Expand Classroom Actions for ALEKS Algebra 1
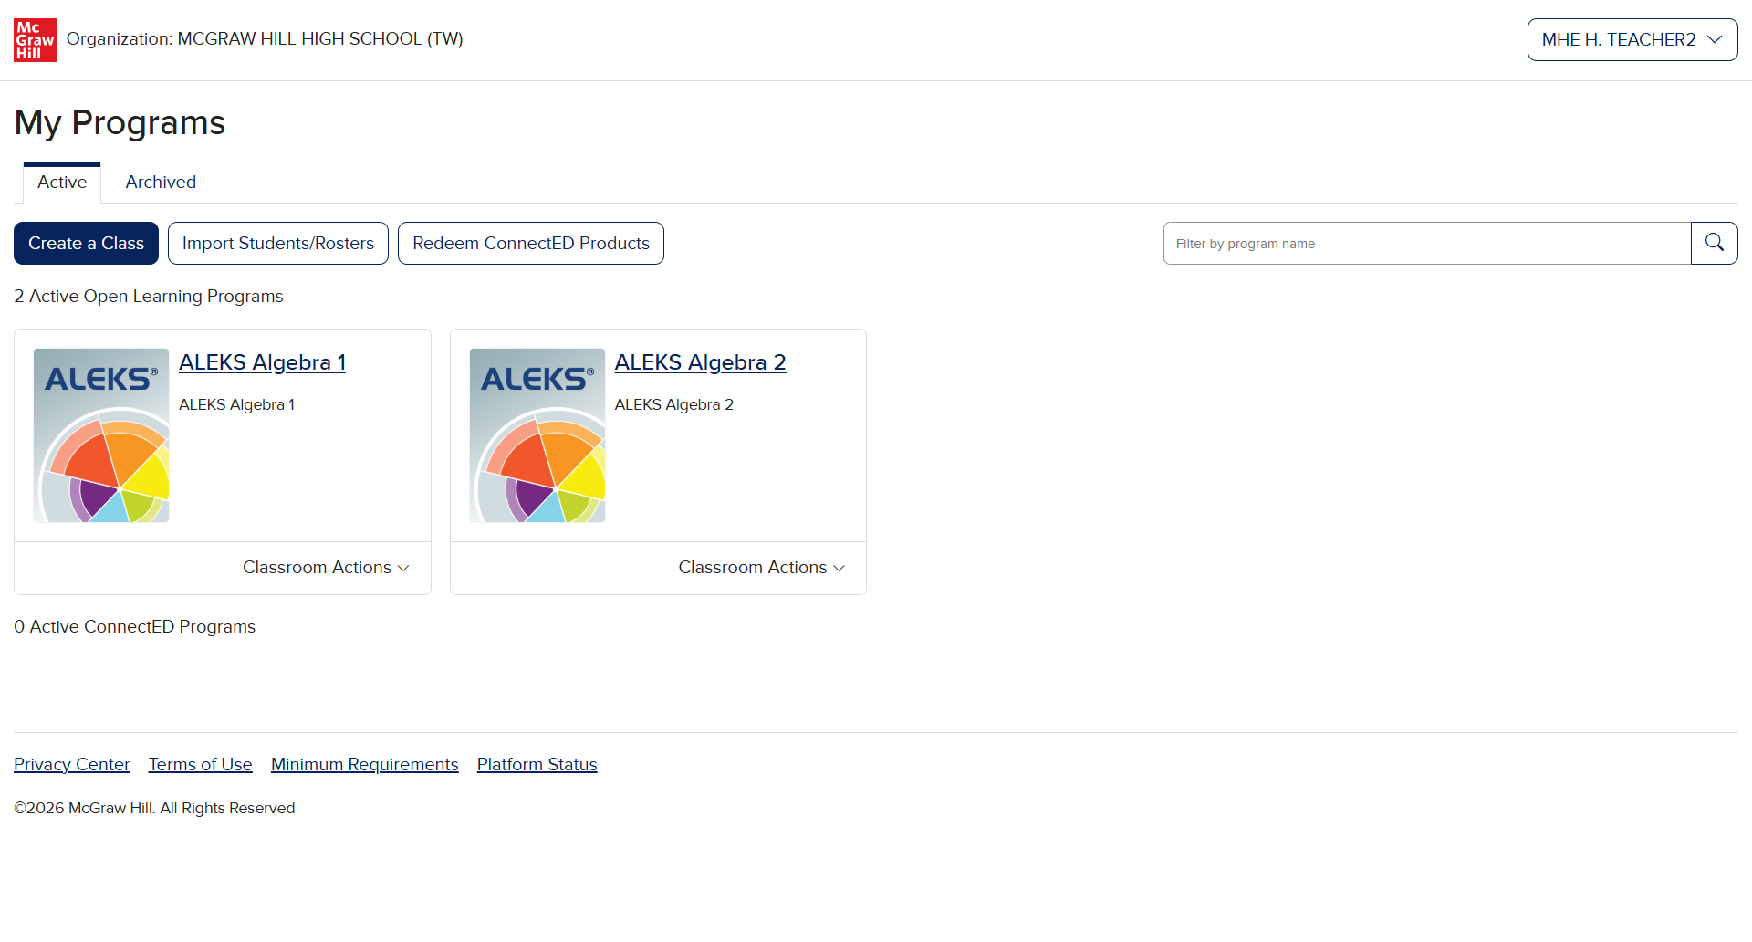Image resolution: width=1752 pixels, height=942 pixels. [x=326, y=568]
